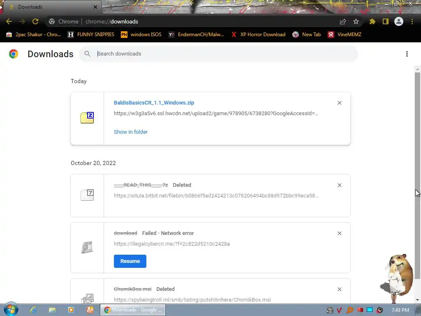Open the windows ISOS bookmark

pos(141,35)
